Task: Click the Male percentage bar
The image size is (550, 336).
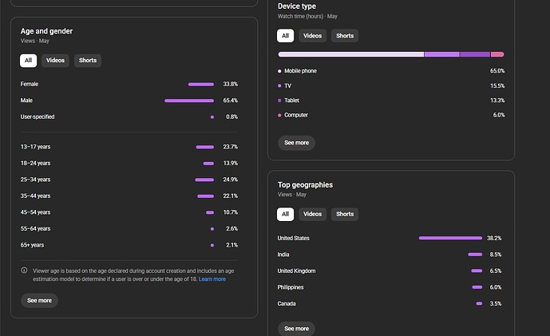Action: [189, 101]
